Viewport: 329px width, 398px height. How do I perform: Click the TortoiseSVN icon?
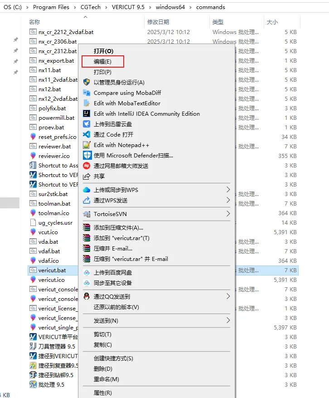[87, 214]
